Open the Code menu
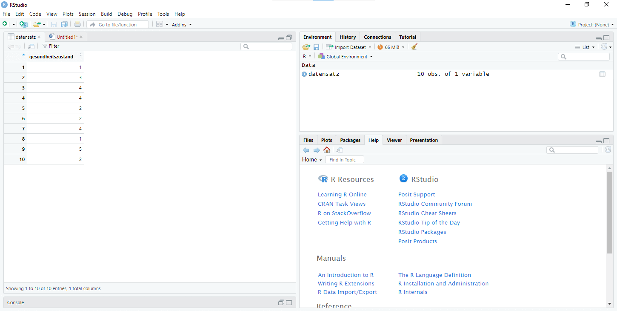Screen dimensions: 617x311 pos(35,14)
